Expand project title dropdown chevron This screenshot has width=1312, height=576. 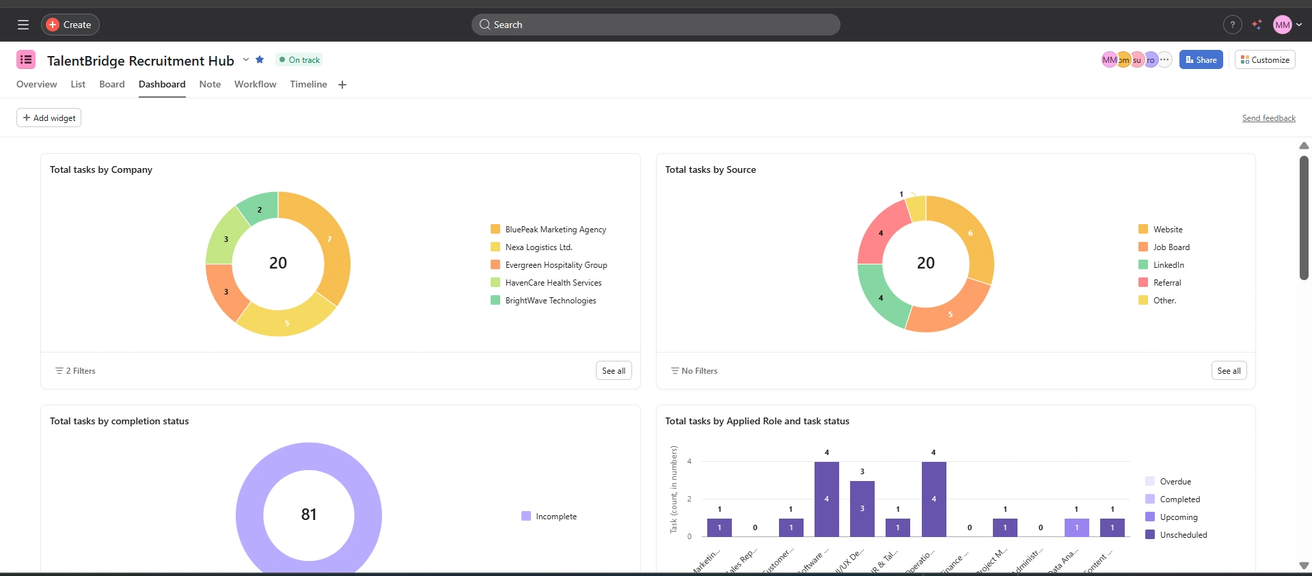tap(246, 59)
